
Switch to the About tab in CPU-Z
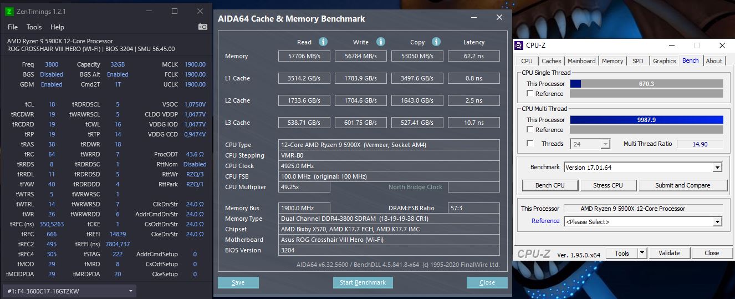pos(714,61)
